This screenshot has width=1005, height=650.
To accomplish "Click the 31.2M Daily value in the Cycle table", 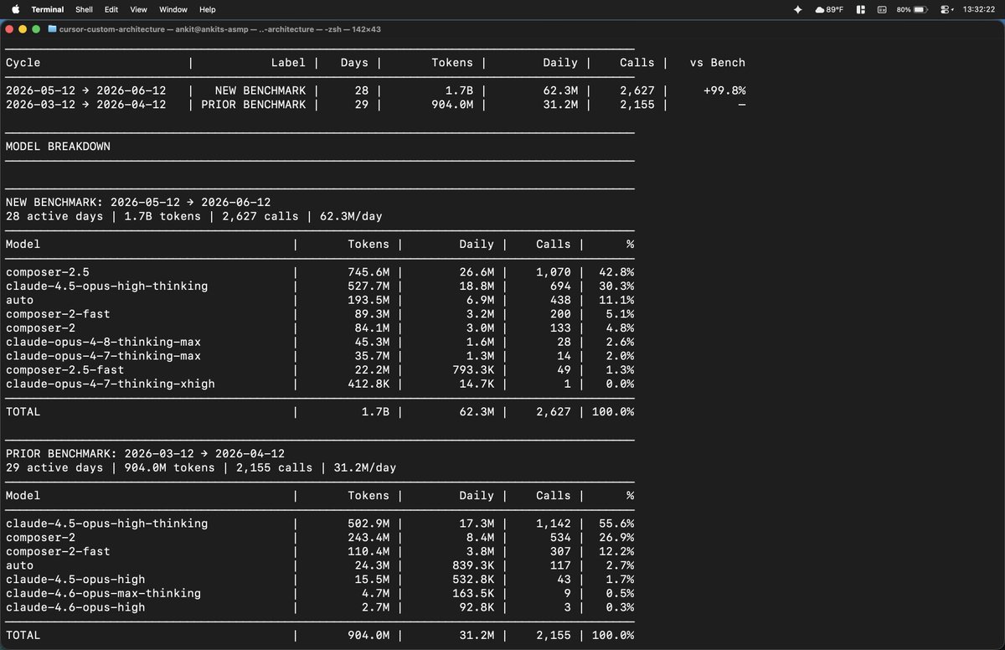I will pyautogui.click(x=560, y=105).
